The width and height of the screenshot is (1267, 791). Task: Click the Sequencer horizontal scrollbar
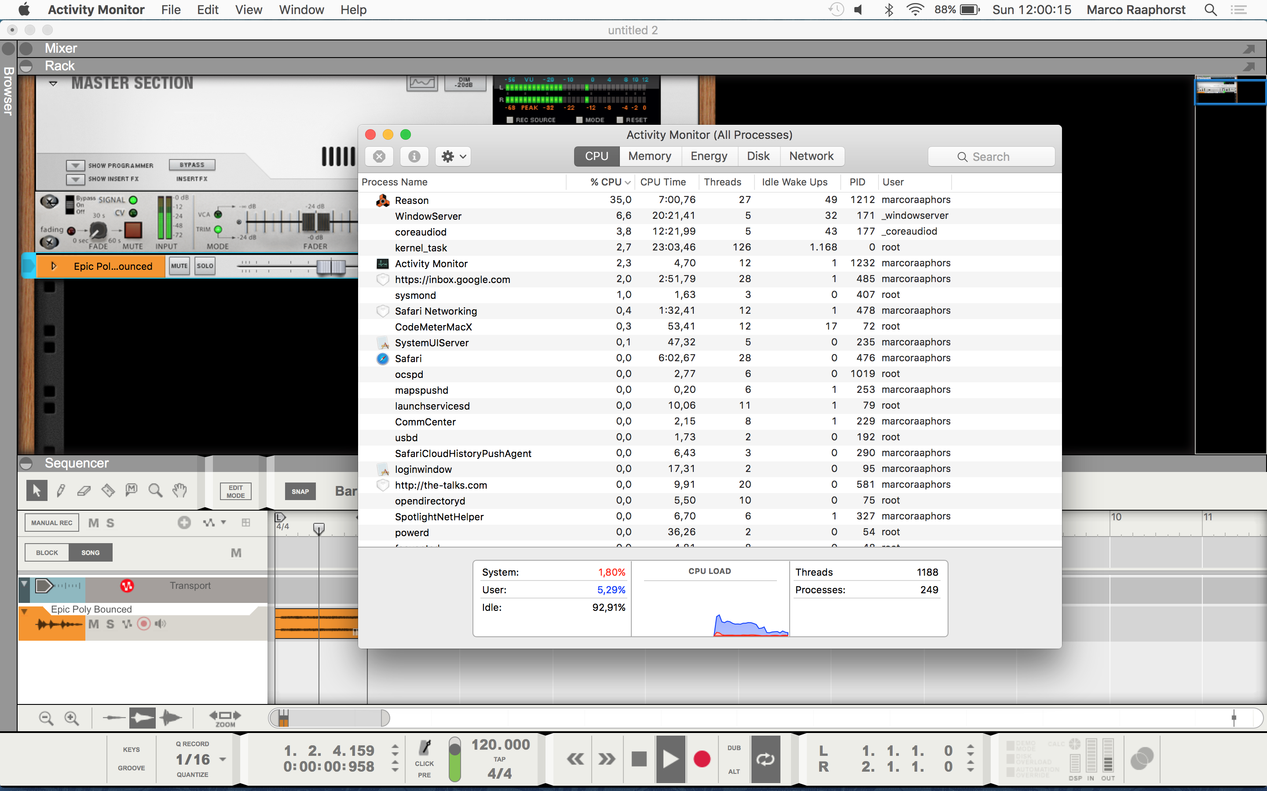330,718
